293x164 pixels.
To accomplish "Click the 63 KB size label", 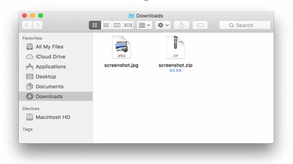I will click(175, 70).
